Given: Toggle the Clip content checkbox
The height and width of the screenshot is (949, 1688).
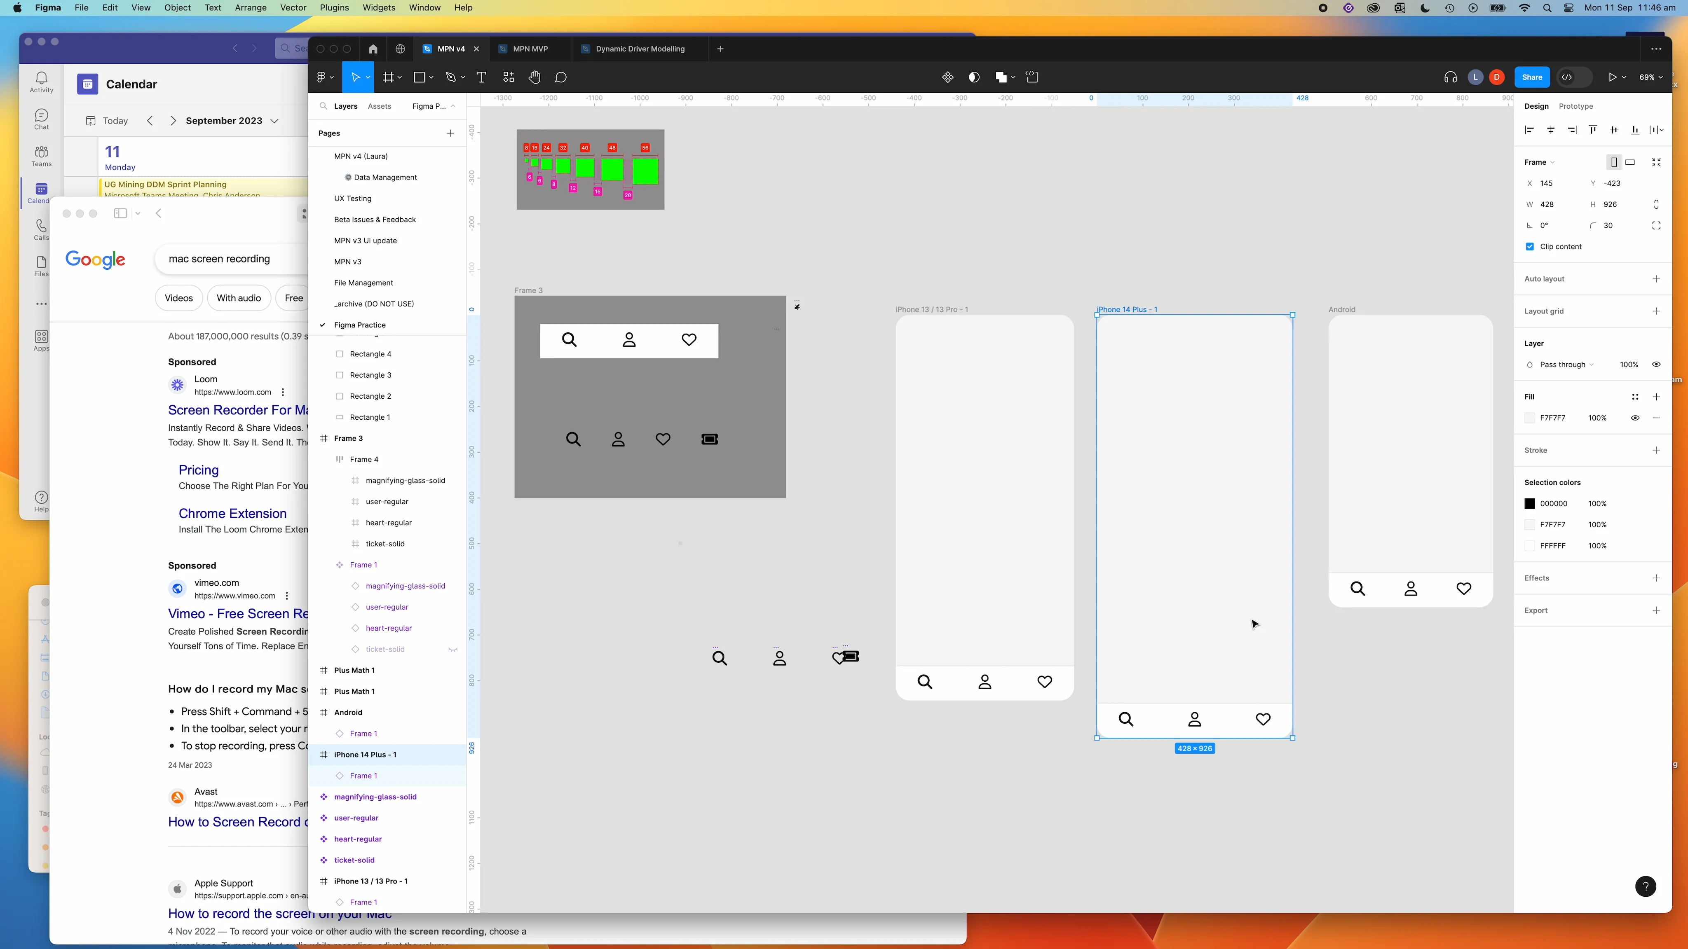Looking at the screenshot, I should click(x=1529, y=247).
